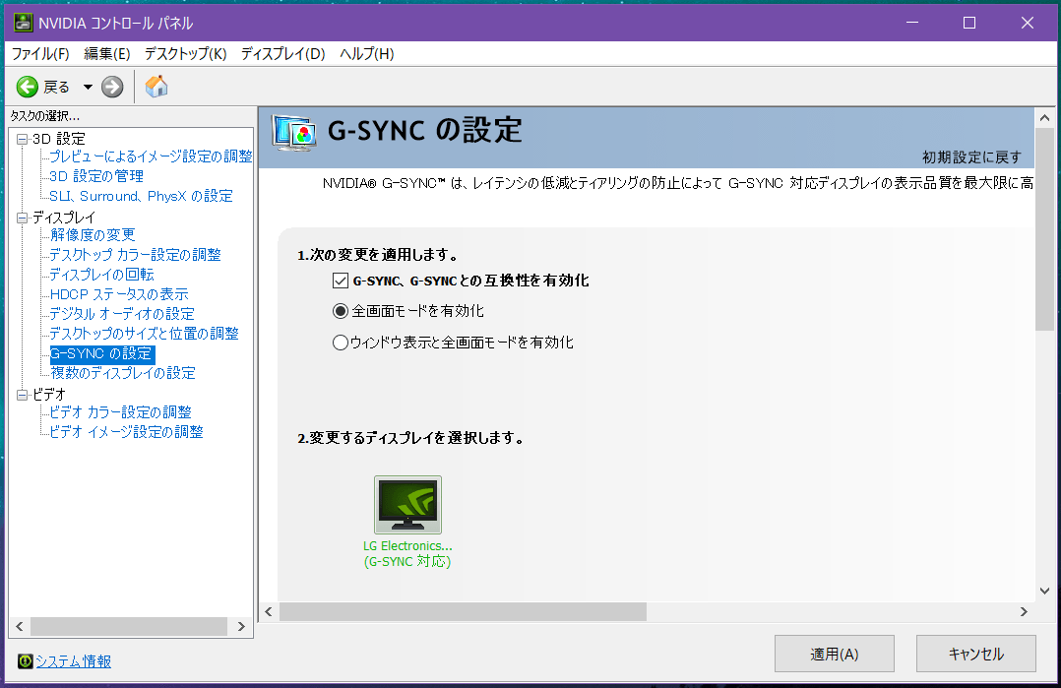Open ビデオ カラー設定の調整

pyautogui.click(x=120, y=412)
